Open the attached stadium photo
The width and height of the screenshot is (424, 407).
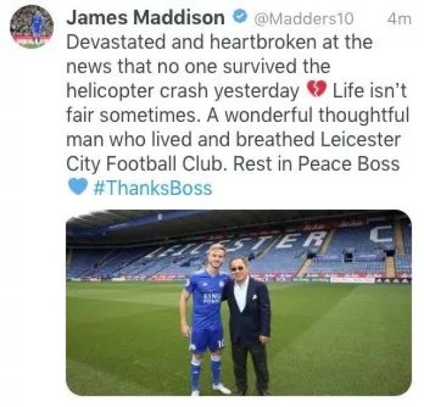[x=238, y=302]
